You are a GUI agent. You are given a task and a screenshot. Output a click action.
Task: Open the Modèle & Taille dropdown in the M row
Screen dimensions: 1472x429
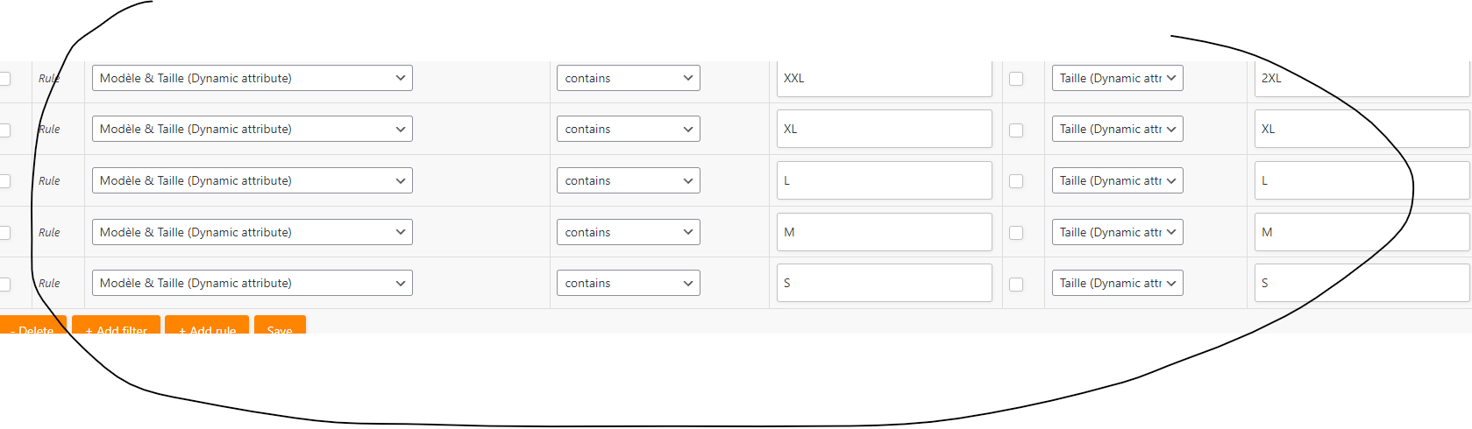252,232
